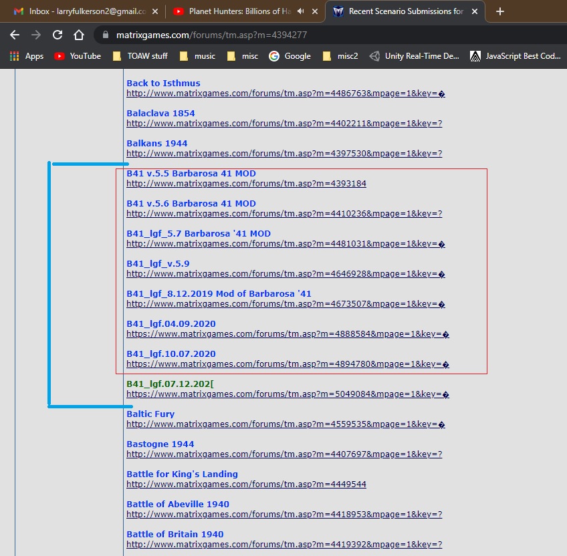Expand the music bookmark folder
Viewport: 567px width, 556px height.
(197, 56)
